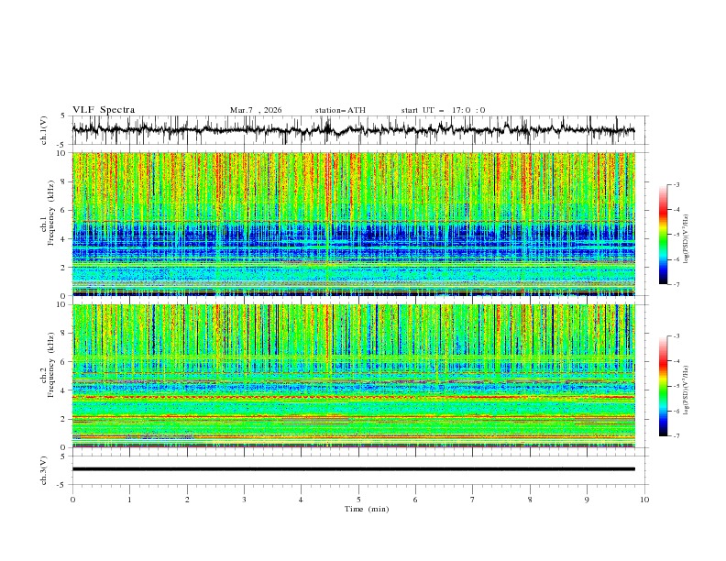Click time-axis tick label "10" at right end
The height and width of the screenshot is (561, 726).
pyautogui.click(x=644, y=500)
